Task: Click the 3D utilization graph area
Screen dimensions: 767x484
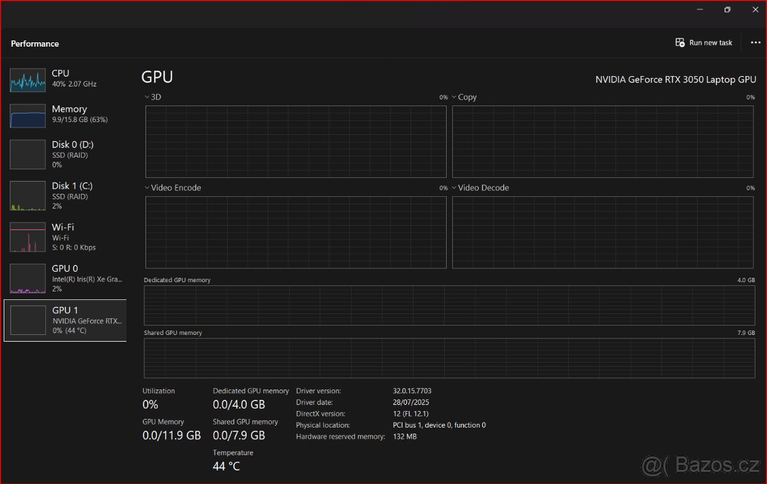Action: click(x=295, y=141)
